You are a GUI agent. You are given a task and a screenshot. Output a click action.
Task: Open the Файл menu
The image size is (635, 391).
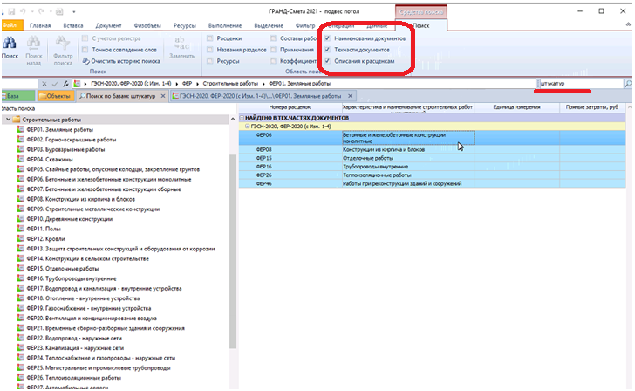pos(10,25)
